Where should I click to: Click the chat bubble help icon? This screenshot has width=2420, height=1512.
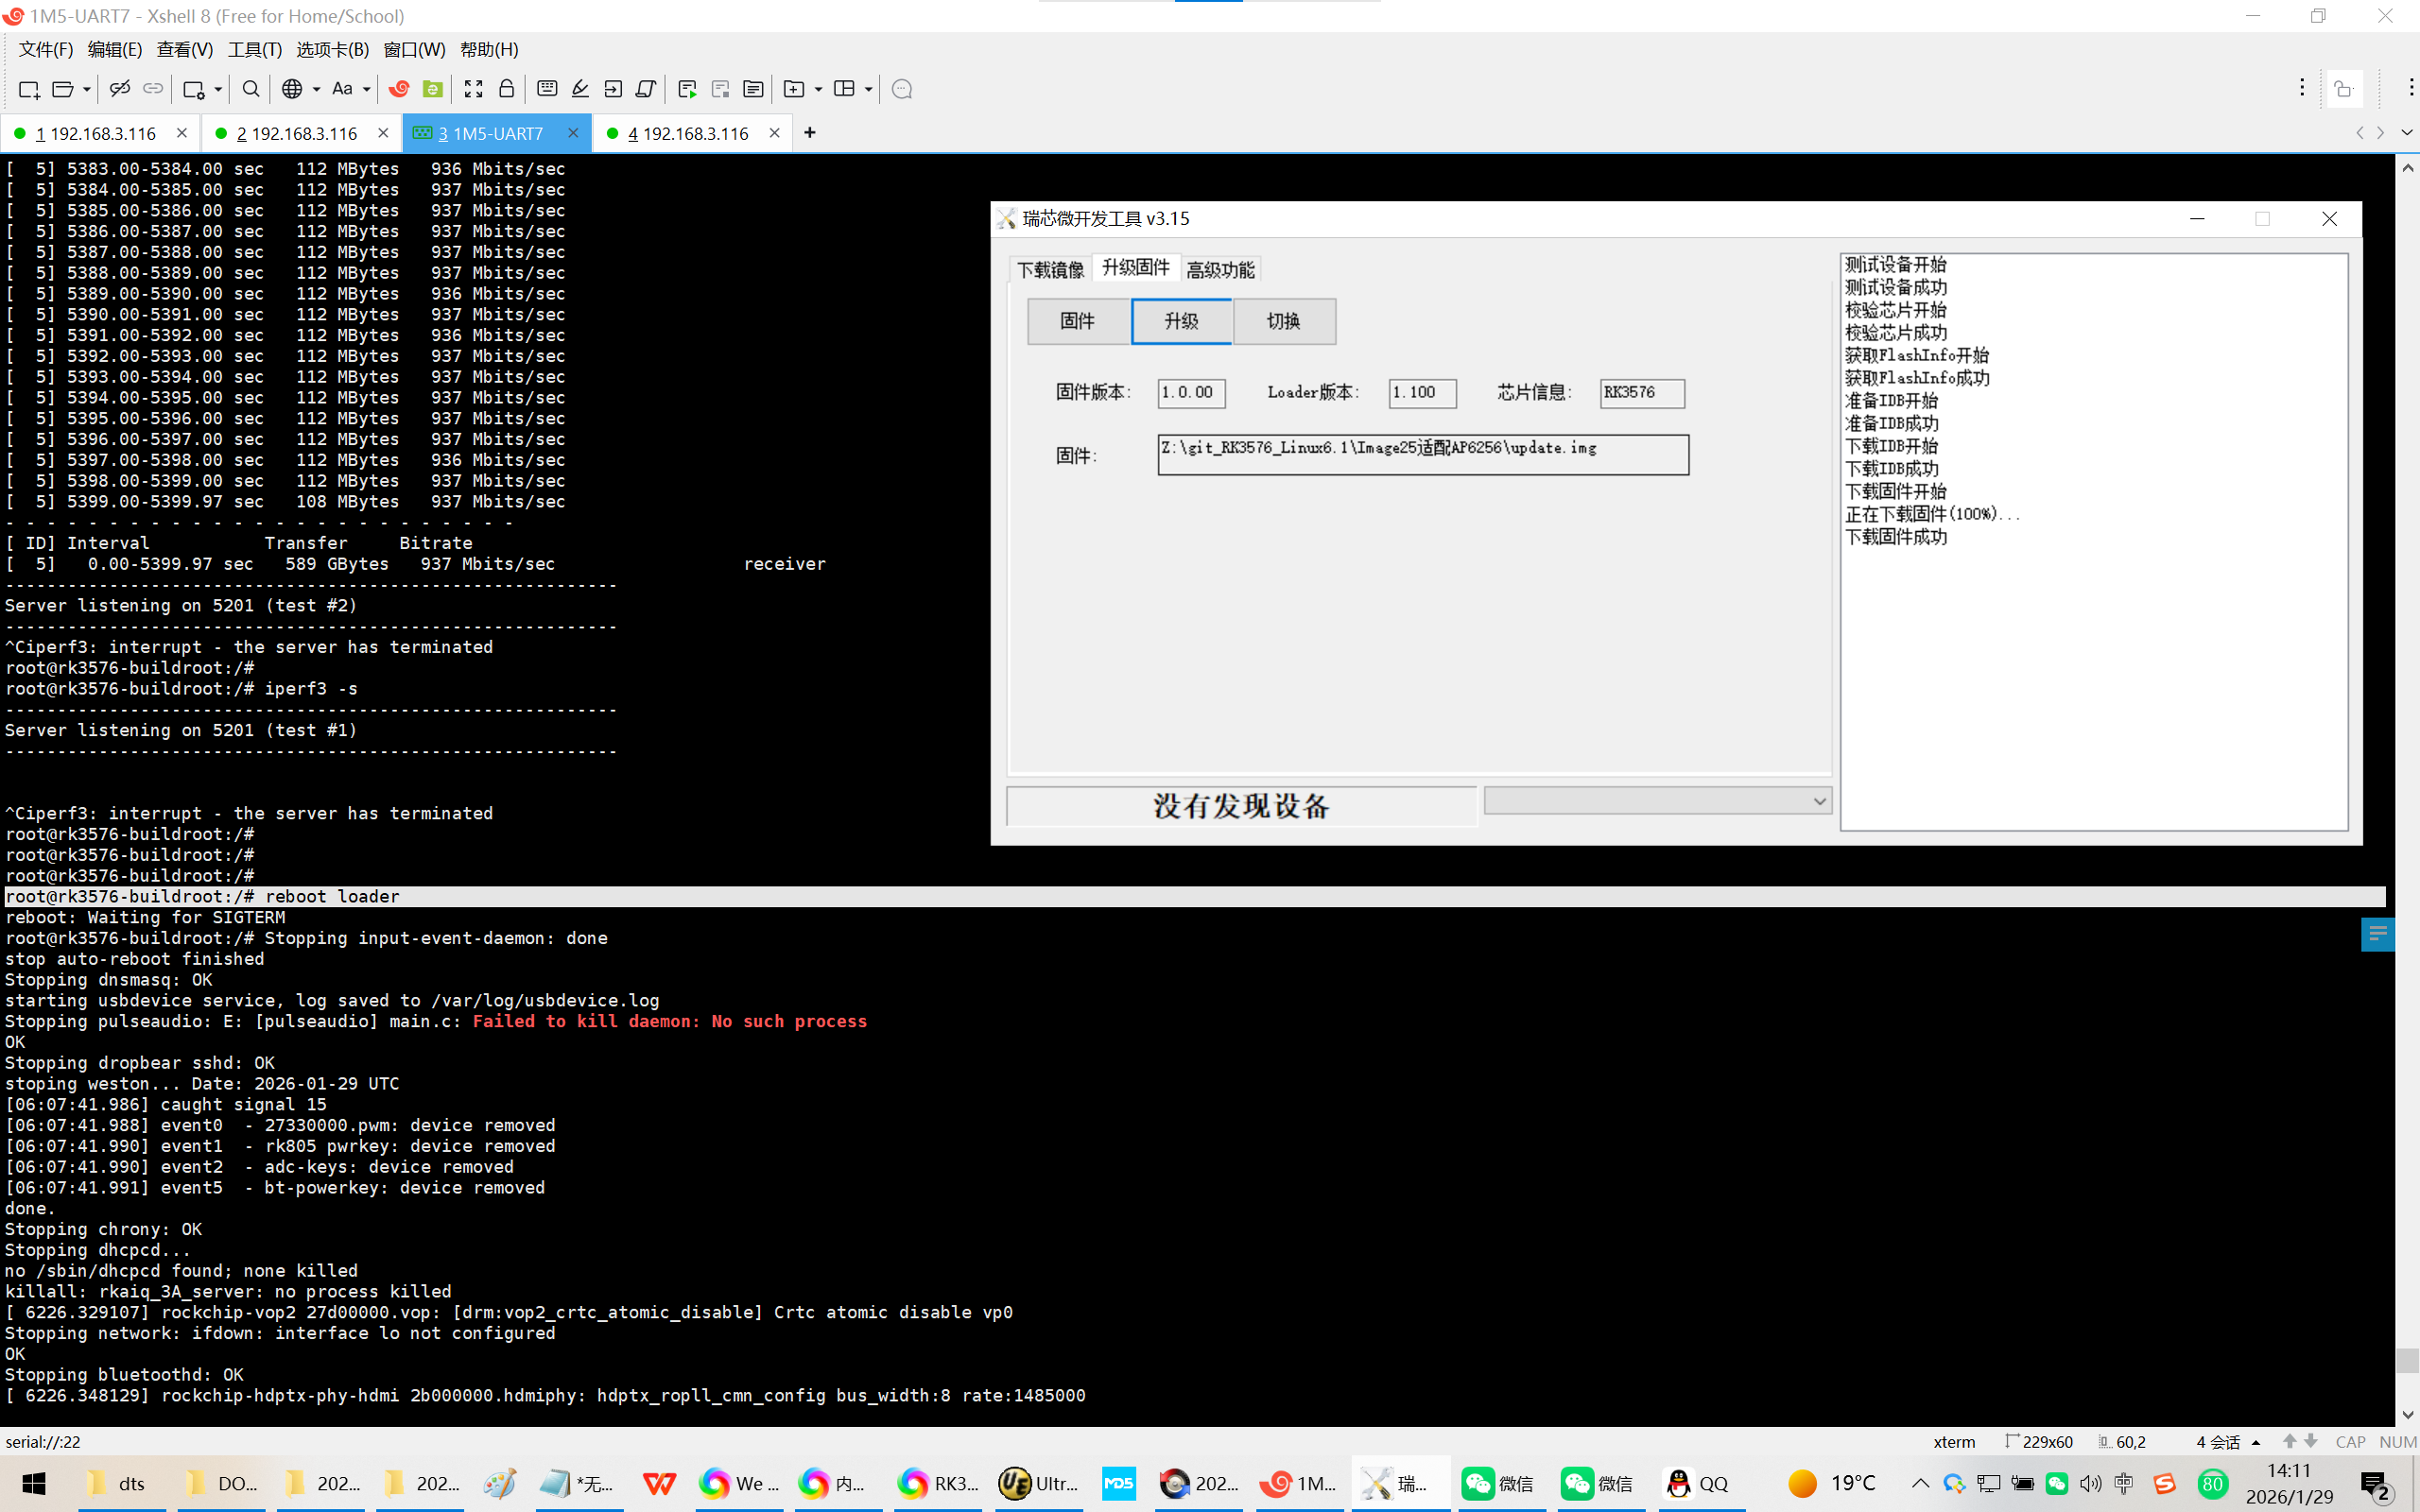click(x=902, y=89)
